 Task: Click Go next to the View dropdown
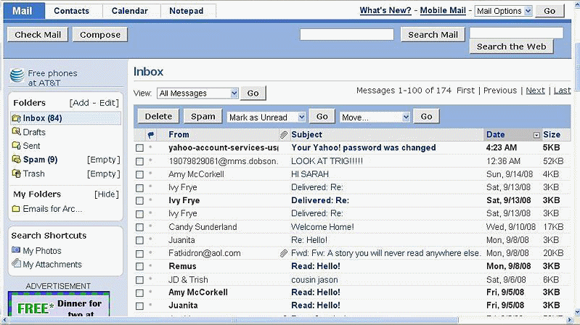coord(253,93)
